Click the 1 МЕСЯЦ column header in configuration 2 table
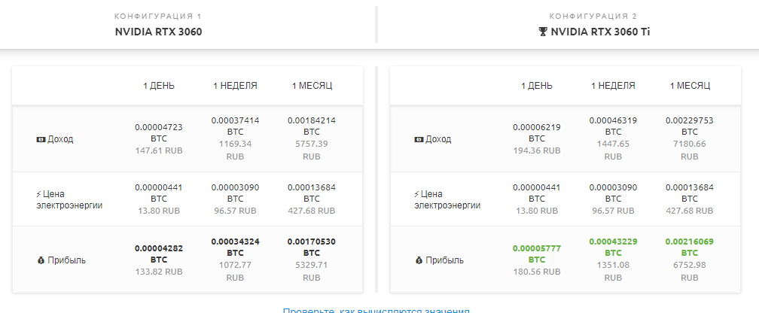759x313 pixels. point(690,86)
